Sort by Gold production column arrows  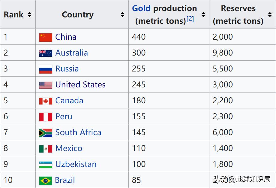203,14
